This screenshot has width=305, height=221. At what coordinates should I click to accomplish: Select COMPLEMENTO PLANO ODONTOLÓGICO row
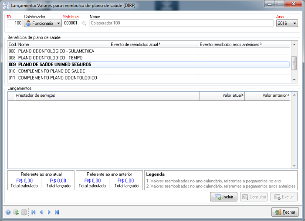57,78
